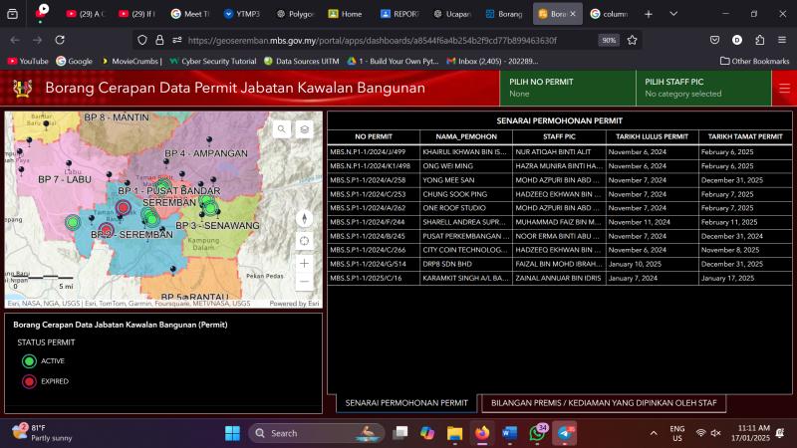Open Telegram from the taskbar
This screenshot has height=448, width=797.
click(565, 433)
